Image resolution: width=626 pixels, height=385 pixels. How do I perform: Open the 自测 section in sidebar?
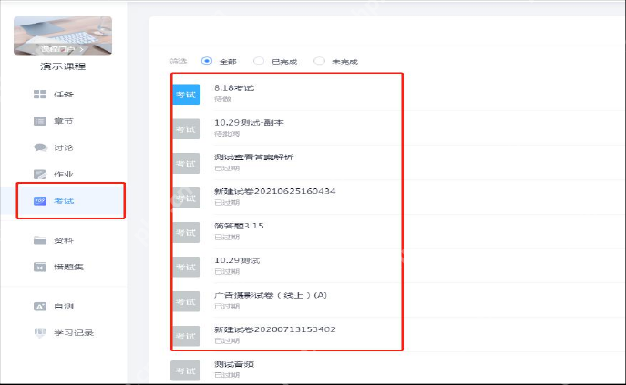click(x=64, y=307)
